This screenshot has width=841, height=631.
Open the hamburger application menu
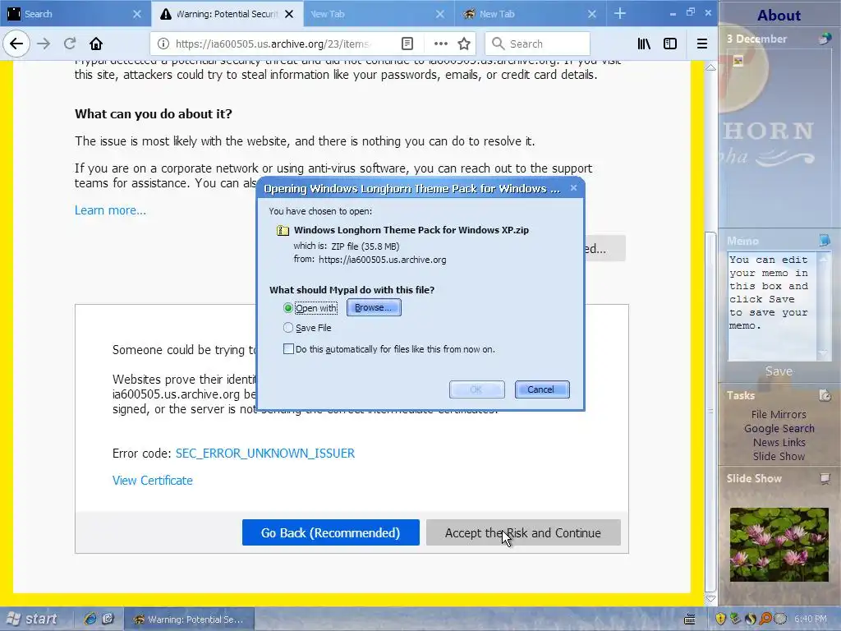pyautogui.click(x=701, y=44)
